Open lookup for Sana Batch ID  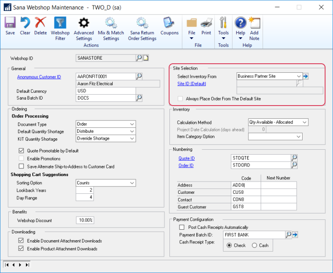[x=139, y=98]
